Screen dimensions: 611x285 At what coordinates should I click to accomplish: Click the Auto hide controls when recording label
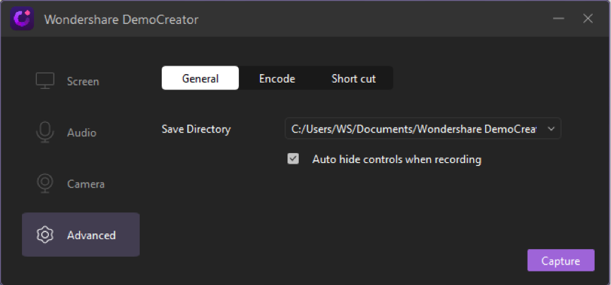(397, 159)
